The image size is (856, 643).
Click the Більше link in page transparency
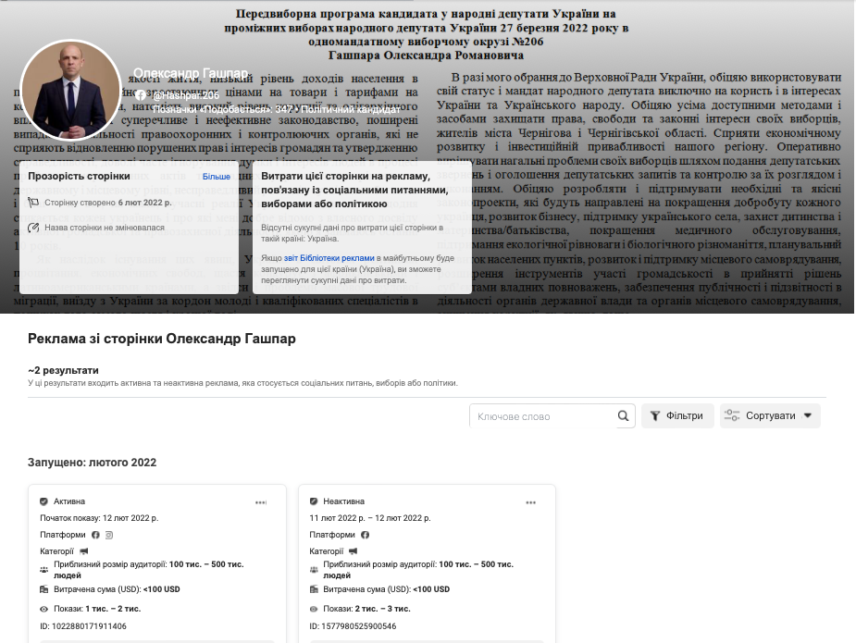[217, 176]
